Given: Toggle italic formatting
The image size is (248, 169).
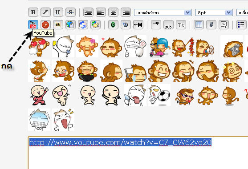Looking at the screenshot, I should (x=45, y=12).
